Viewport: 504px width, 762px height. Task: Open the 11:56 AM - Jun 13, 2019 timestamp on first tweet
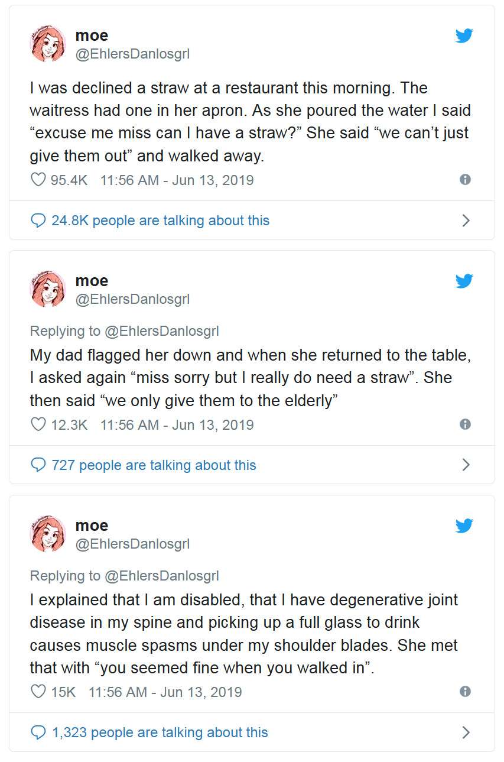[x=177, y=180]
